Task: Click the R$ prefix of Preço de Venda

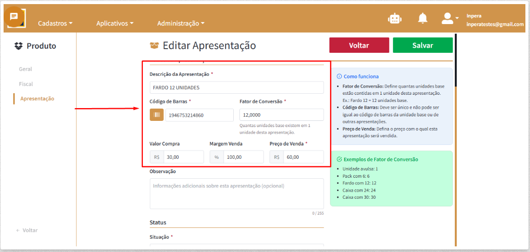Action: coord(277,157)
